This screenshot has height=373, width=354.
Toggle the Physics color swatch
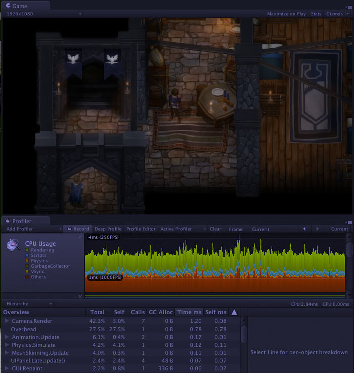point(27,261)
